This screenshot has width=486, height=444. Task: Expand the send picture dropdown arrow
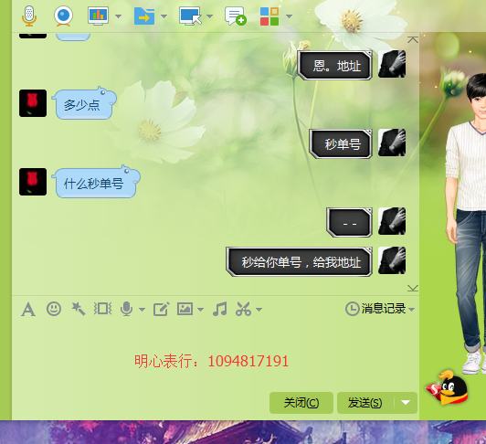click(201, 309)
